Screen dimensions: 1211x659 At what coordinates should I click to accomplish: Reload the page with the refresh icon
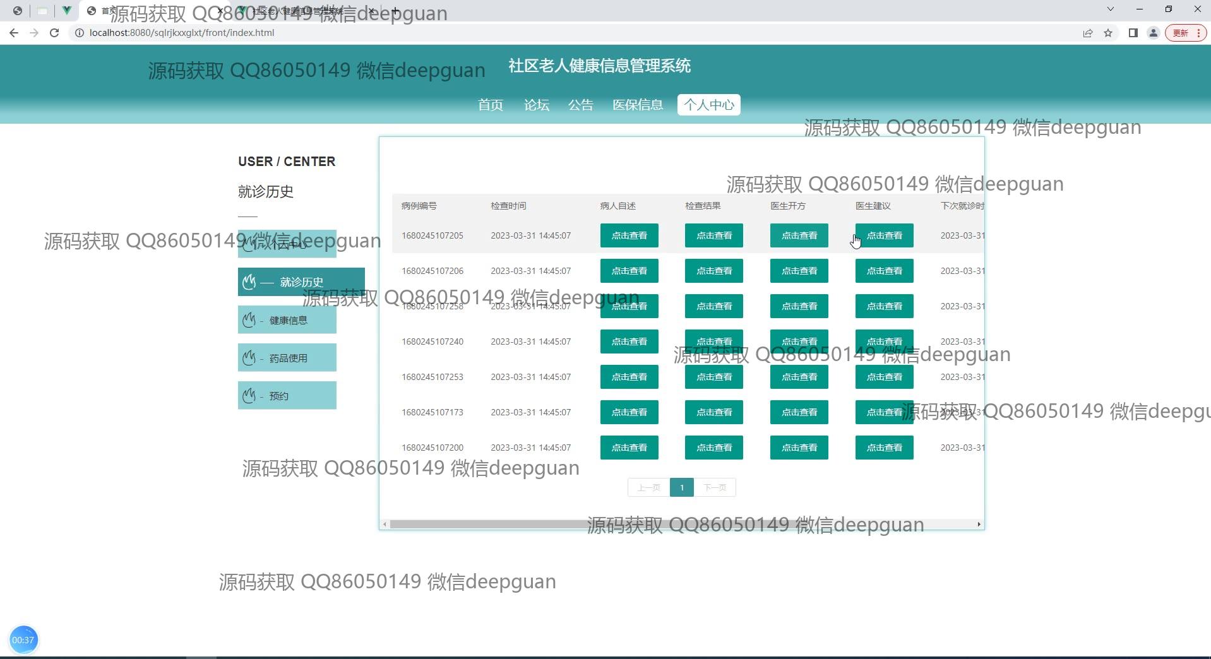tap(54, 33)
